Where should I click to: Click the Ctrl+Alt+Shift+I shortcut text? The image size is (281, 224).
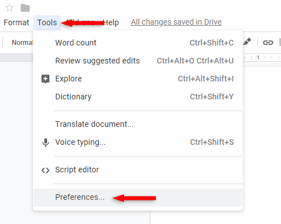tap(206, 79)
